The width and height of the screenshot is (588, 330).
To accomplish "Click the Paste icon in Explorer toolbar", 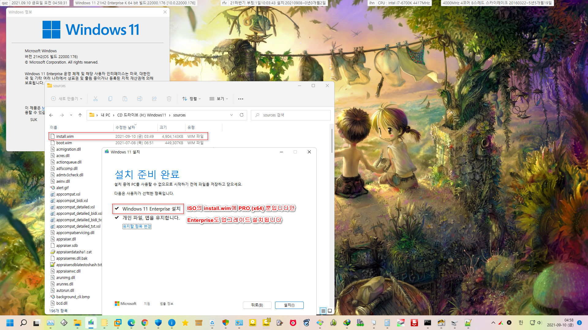I will coord(125,99).
